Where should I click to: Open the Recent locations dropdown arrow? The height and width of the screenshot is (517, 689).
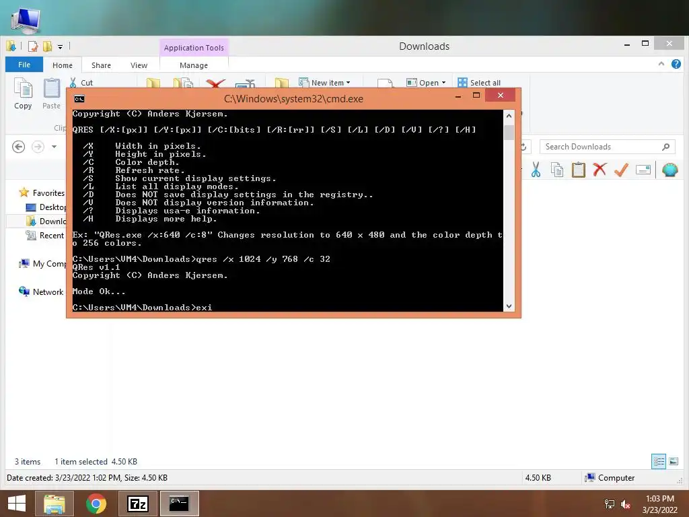(x=54, y=146)
